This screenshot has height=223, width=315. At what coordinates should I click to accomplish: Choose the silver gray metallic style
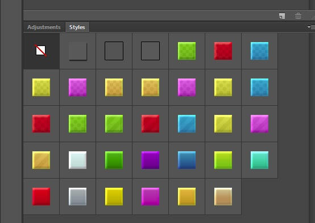(77, 196)
